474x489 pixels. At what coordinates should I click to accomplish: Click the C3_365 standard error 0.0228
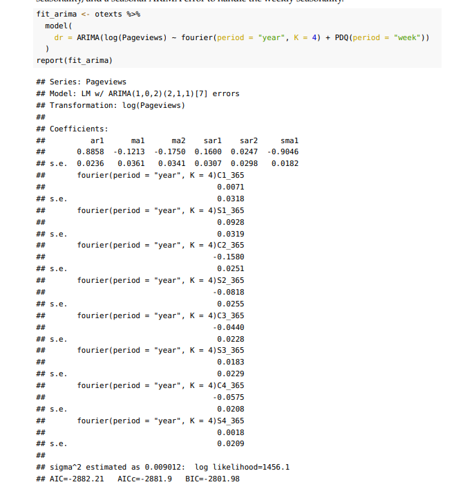231,340
